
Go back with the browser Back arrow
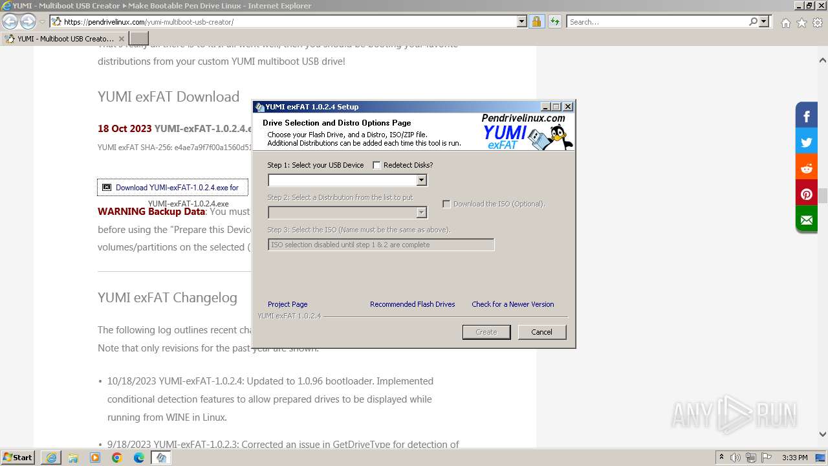(x=10, y=22)
